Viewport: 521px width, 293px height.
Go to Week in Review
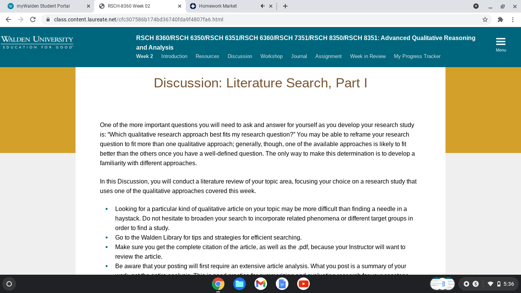[x=368, y=56]
